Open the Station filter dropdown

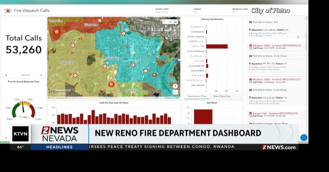click(211, 10)
